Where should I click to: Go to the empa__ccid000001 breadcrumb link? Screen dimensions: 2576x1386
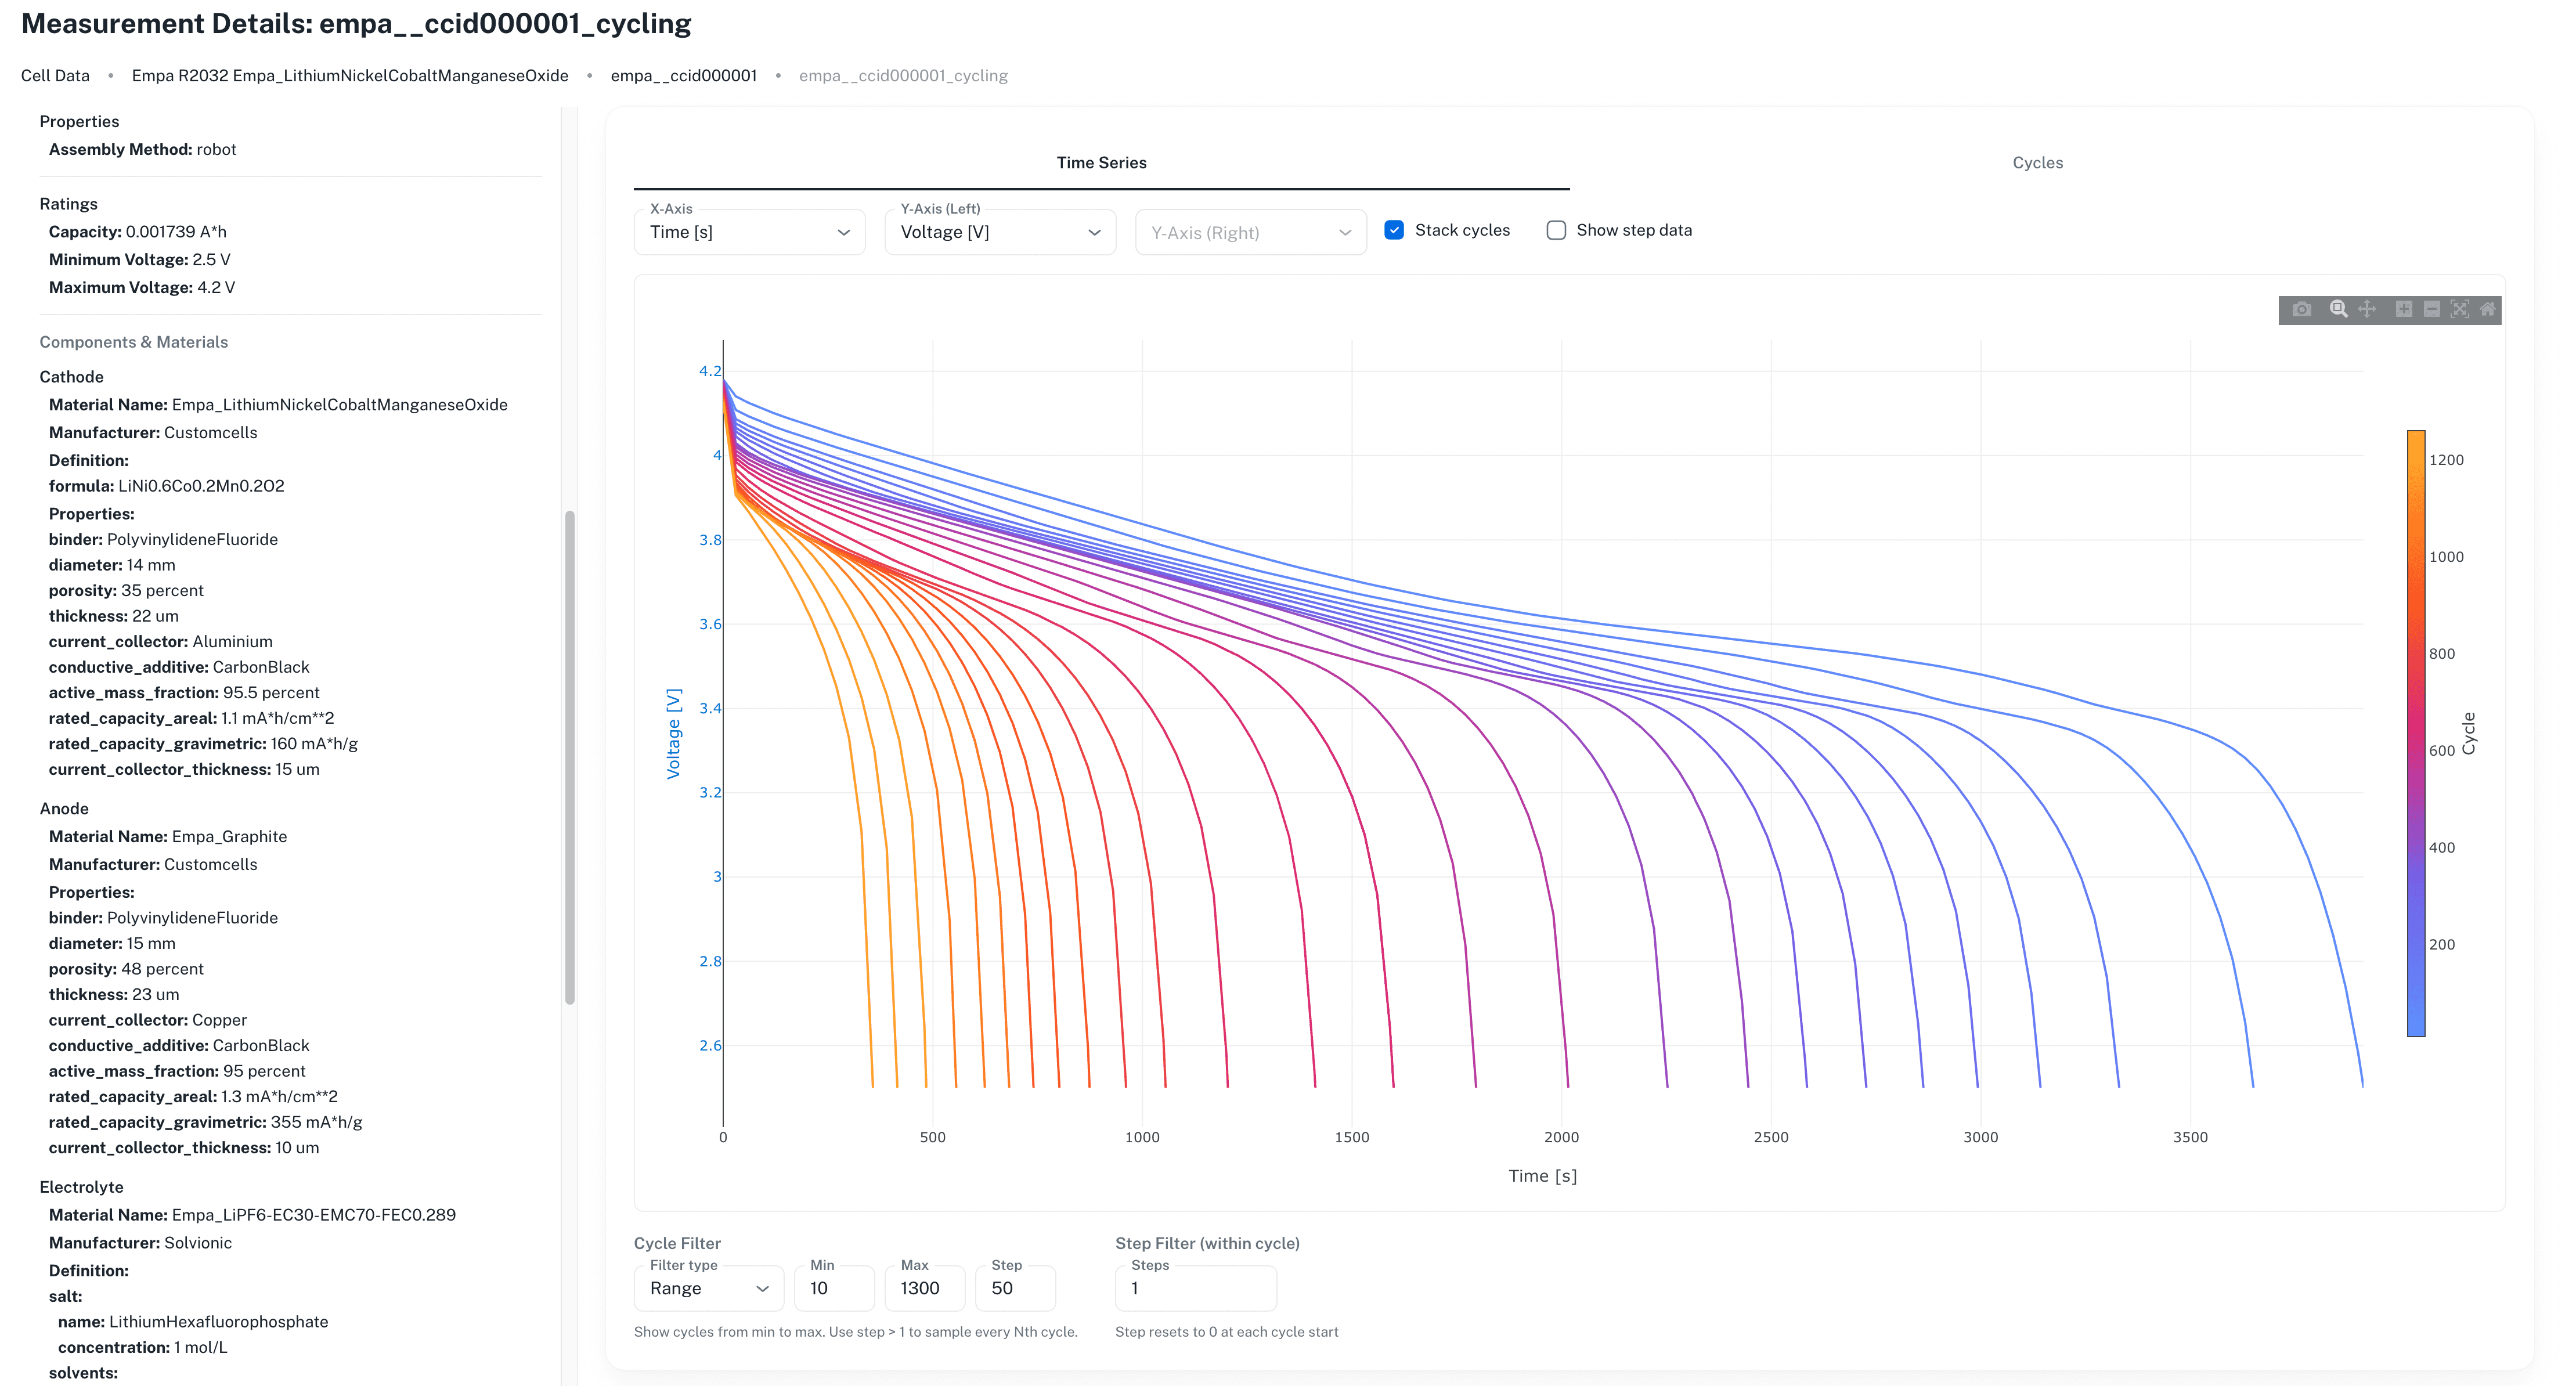pos(683,76)
